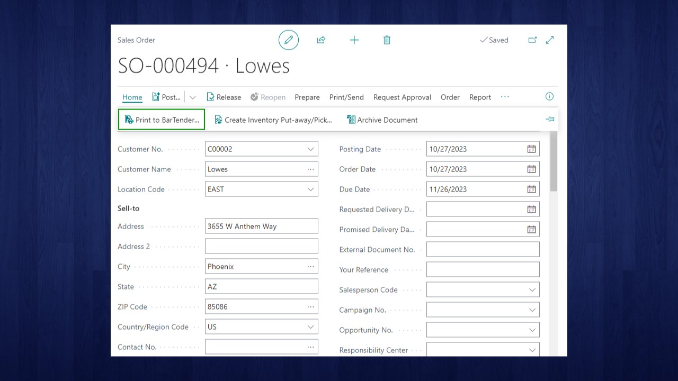Image resolution: width=678 pixels, height=381 pixels.
Task: Click the Saved status indicator
Action: pos(494,40)
